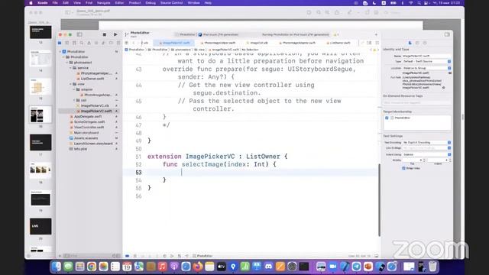Viewport: 489px width, 275px height.
Task: Open the related items grid icon
Action: click(127, 43)
